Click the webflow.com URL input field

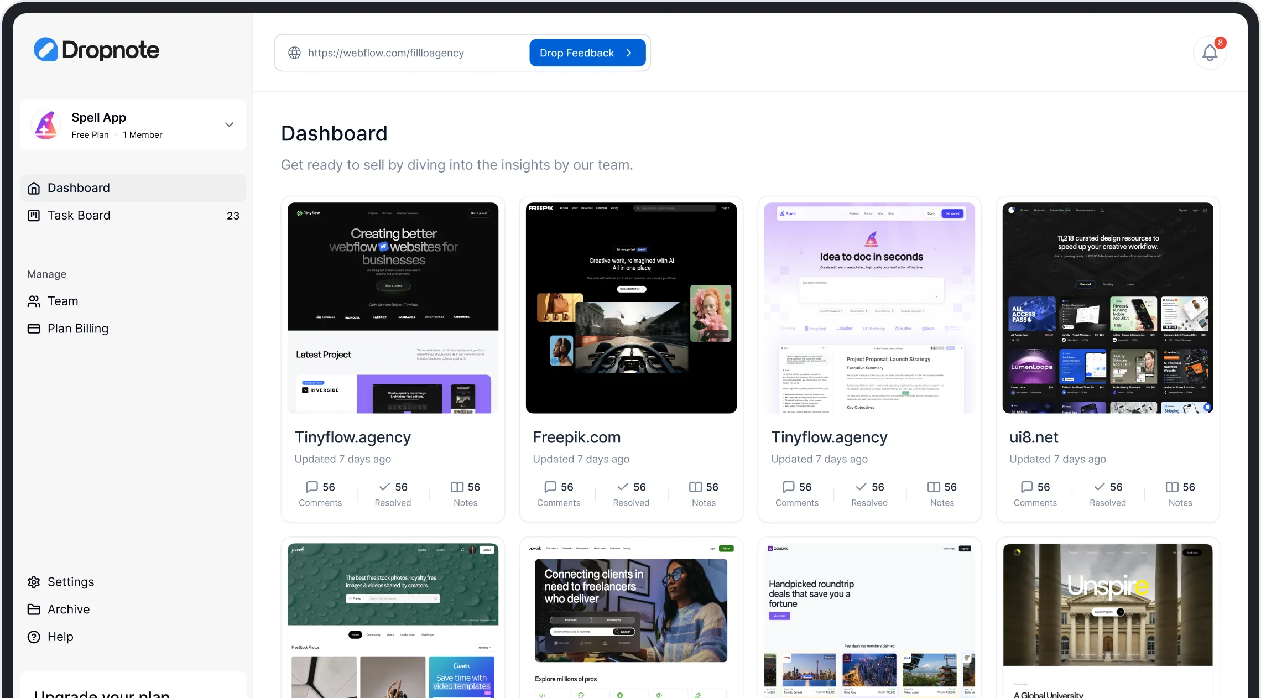(386, 53)
